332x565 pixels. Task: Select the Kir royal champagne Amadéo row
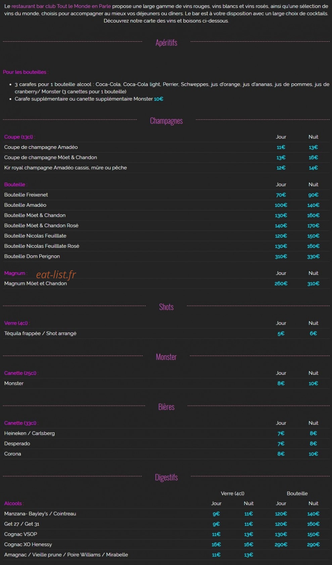click(166, 168)
